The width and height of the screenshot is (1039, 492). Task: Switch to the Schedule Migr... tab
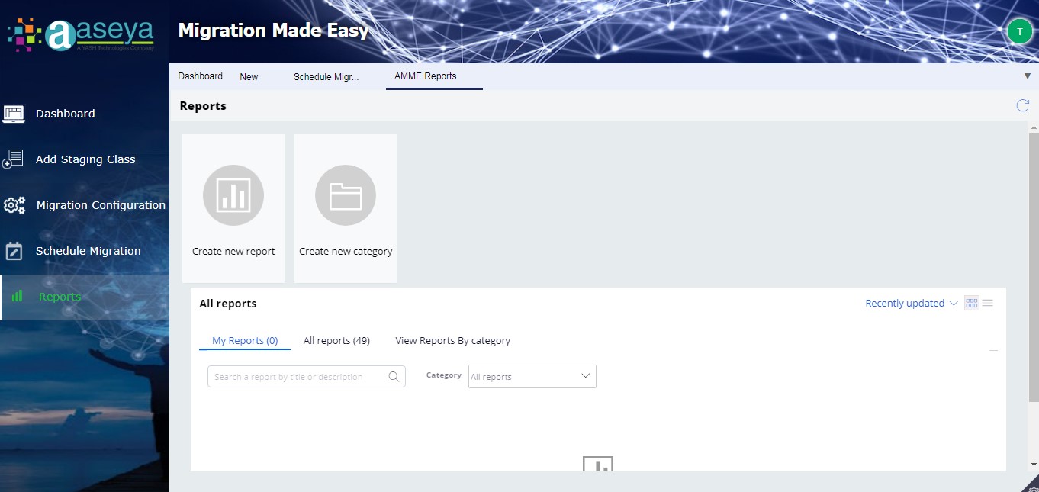click(326, 76)
